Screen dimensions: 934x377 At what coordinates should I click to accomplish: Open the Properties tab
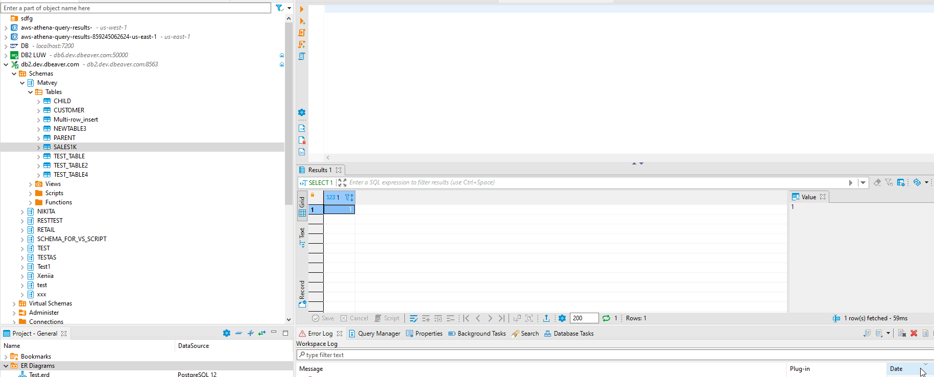[x=424, y=334]
